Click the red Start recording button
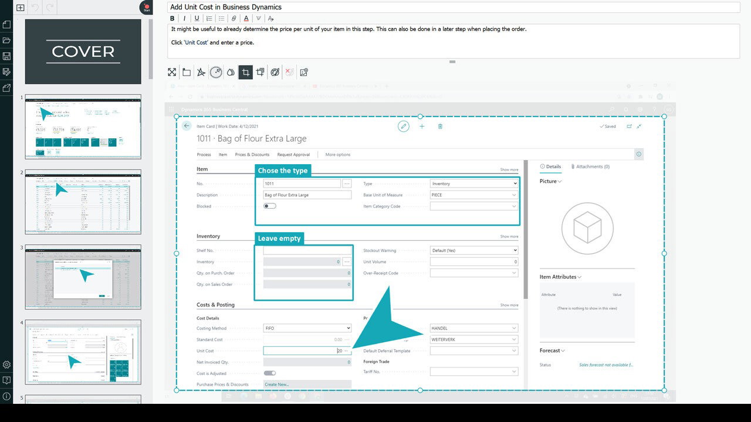 pyautogui.click(x=147, y=8)
